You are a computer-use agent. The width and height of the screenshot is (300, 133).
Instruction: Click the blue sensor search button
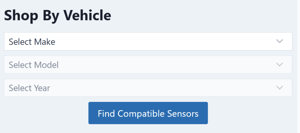(148, 113)
